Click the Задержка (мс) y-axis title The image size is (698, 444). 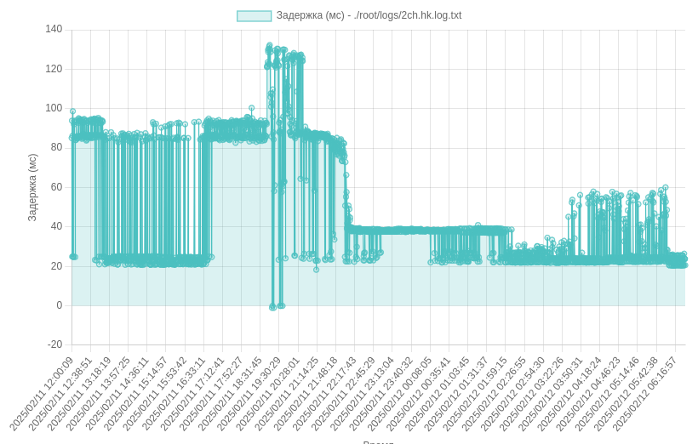pos(32,187)
